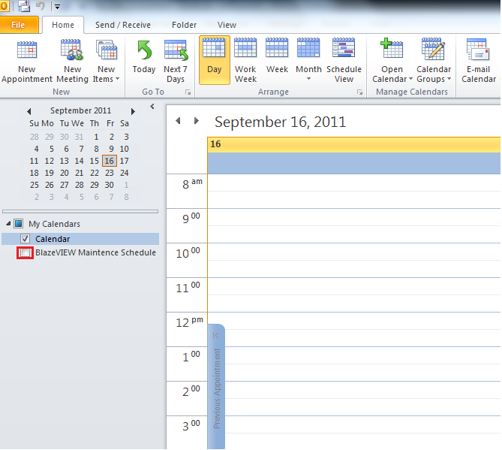Open the Month view dropdown arrow

[308, 79]
